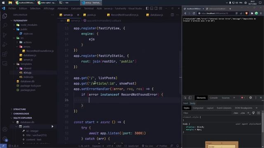The height and width of the screenshot is (148, 264).
Task: Click the browser address bar URL
Action: click(215, 13)
